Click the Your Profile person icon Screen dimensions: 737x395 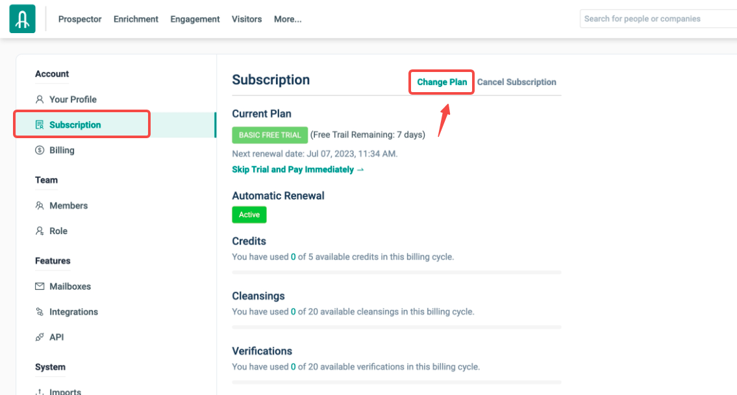(x=40, y=99)
